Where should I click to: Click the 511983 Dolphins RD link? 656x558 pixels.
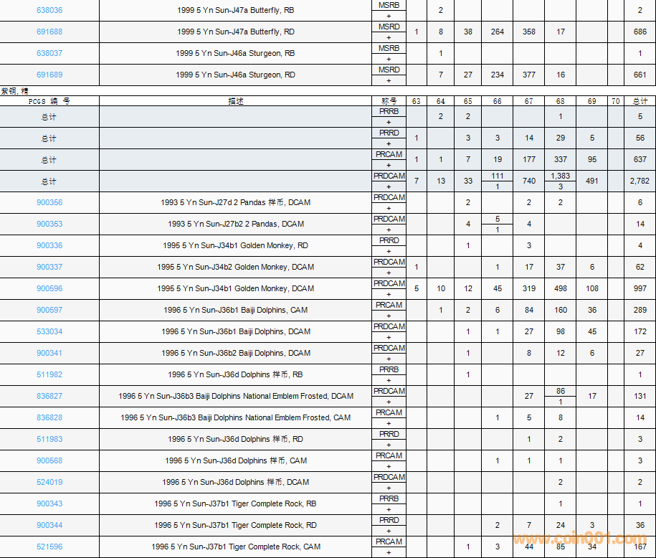pos(49,439)
